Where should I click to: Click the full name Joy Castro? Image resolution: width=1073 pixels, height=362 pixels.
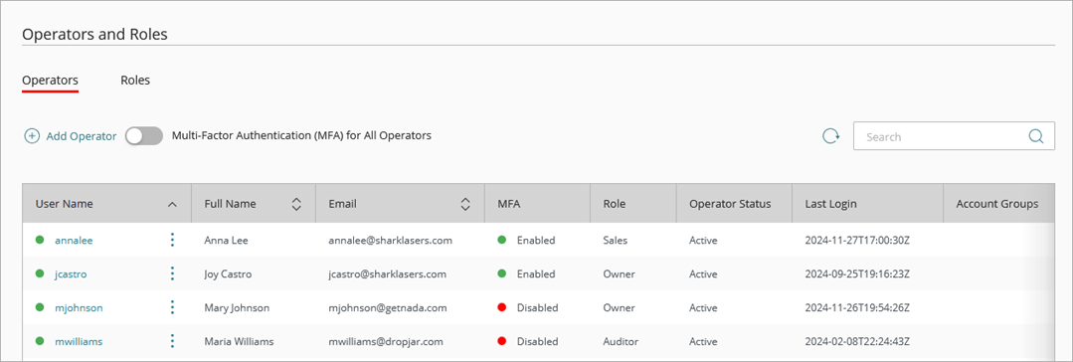tap(228, 273)
